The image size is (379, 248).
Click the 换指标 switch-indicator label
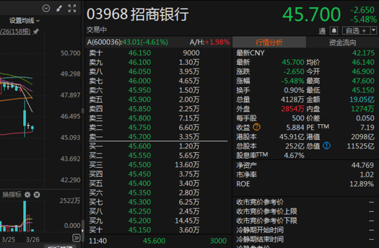pos(12,195)
